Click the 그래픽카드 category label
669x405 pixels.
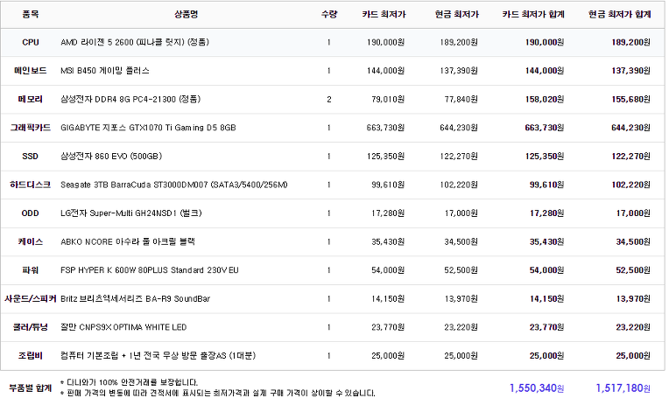(x=31, y=128)
